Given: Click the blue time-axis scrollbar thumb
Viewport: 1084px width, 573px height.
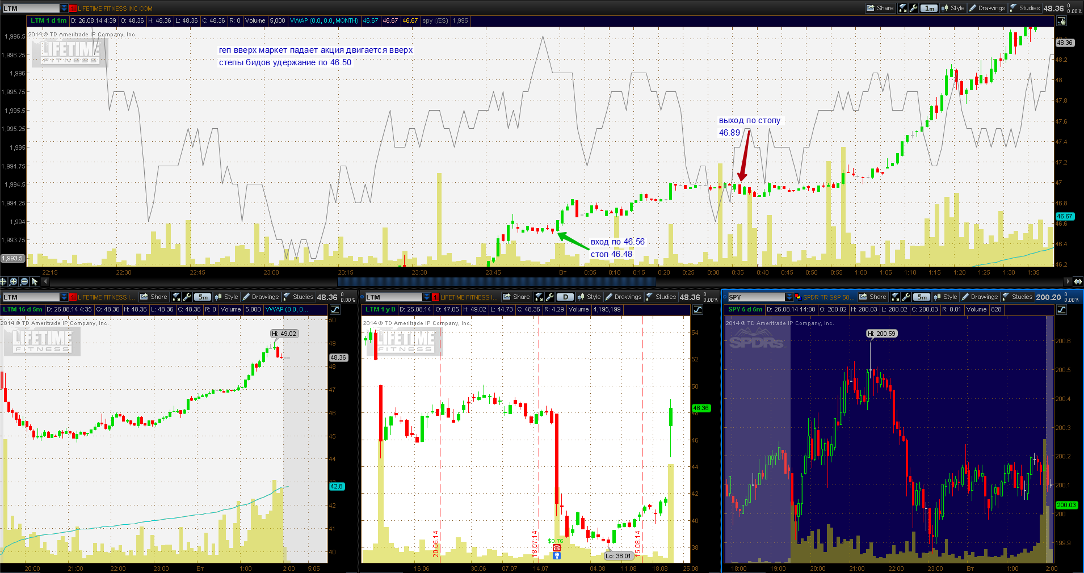Looking at the screenshot, I should 497,281.
